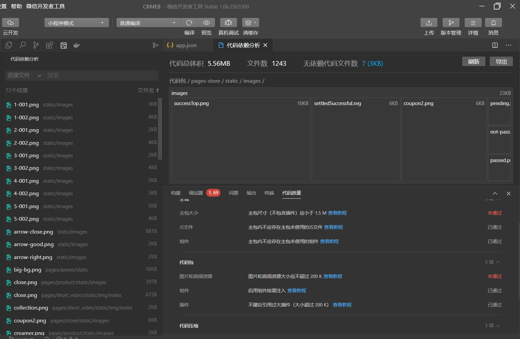Select the coupon2.png treemap block

pyautogui.click(x=444, y=139)
